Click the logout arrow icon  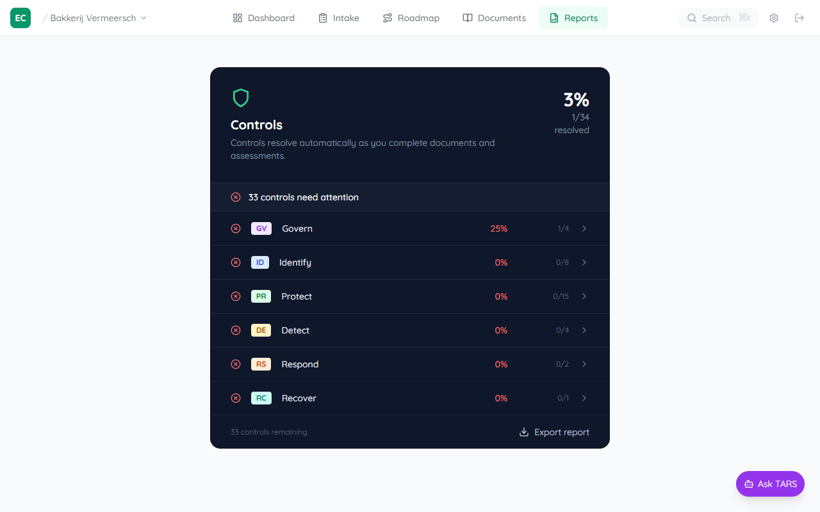[x=799, y=18]
